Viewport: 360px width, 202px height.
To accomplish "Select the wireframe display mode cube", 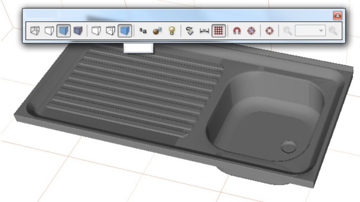I will click(35, 31).
